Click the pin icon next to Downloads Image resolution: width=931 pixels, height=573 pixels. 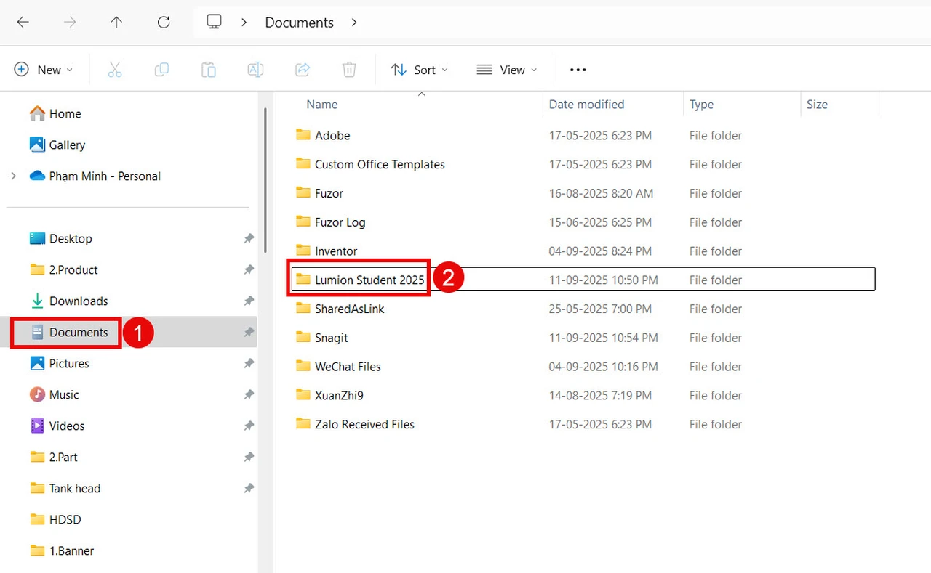click(x=249, y=301)
